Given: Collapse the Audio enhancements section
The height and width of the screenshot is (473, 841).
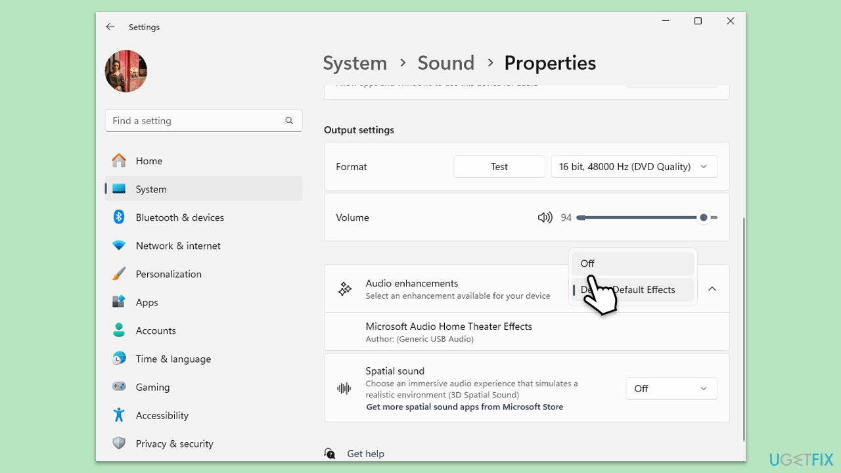Looking at the screenshot, I should point(712,289).
